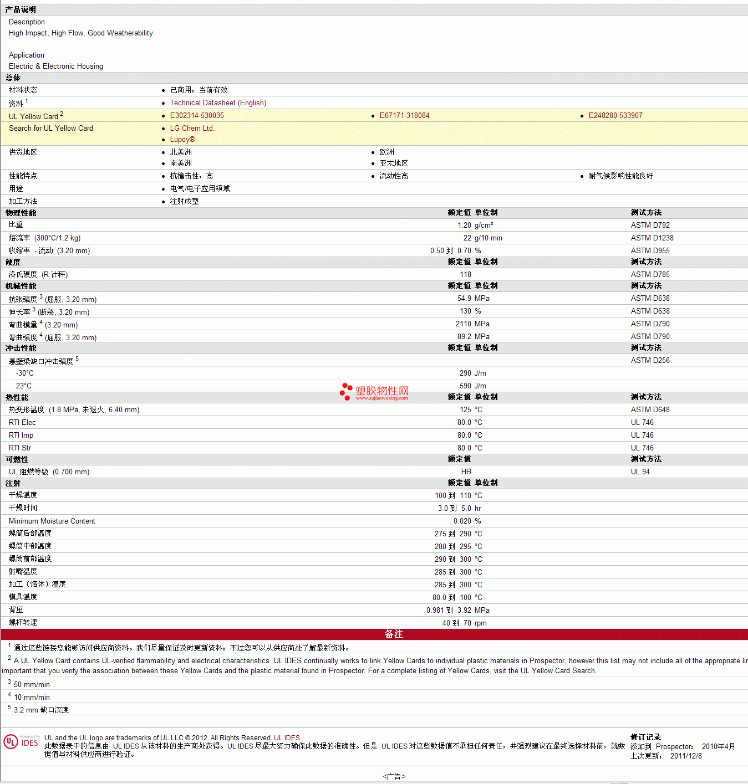Viewport: 748px width, 784px height.
Task: Click the 'Search for UL Yellow Card' label
Action: point(51,129)
